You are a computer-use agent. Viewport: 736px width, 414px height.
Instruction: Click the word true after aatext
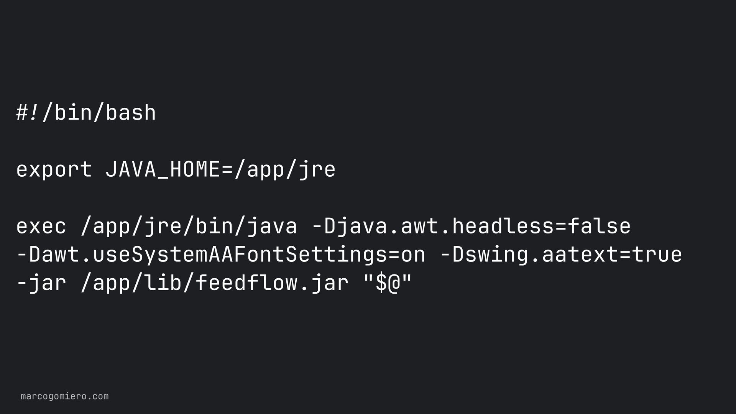point(657,255)
